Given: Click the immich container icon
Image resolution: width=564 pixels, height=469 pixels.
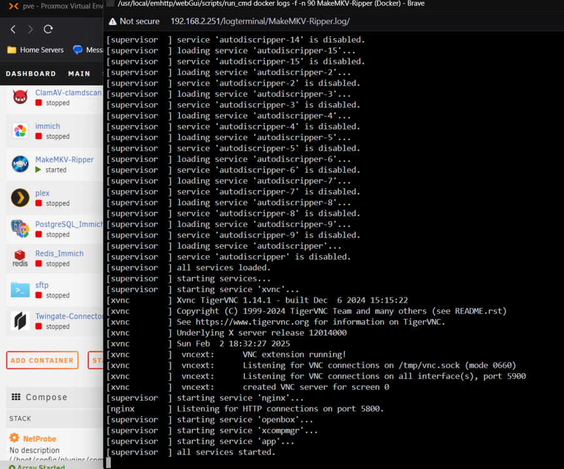Looking at the screenshot, I should click(20, 131).
